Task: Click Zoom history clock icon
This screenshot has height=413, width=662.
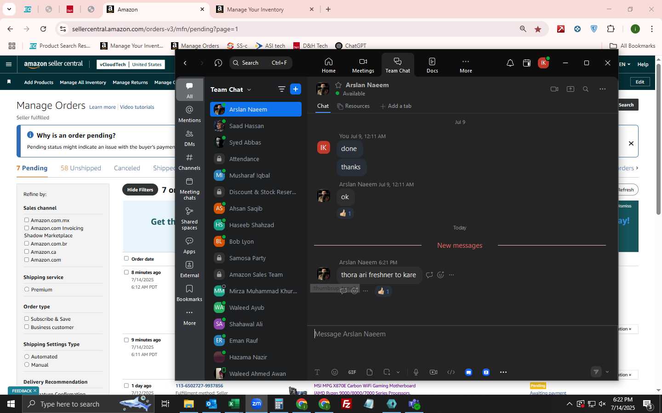Action: [x=218, y=63]
